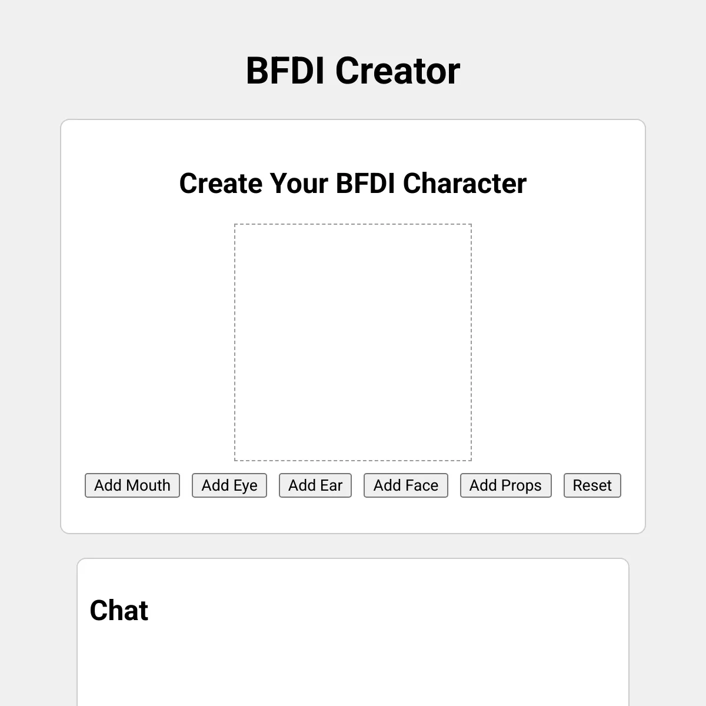The image size is (706, 706).
Task: Select the Add Ear button
Action: pyautogui.click(x=315, y=485)
